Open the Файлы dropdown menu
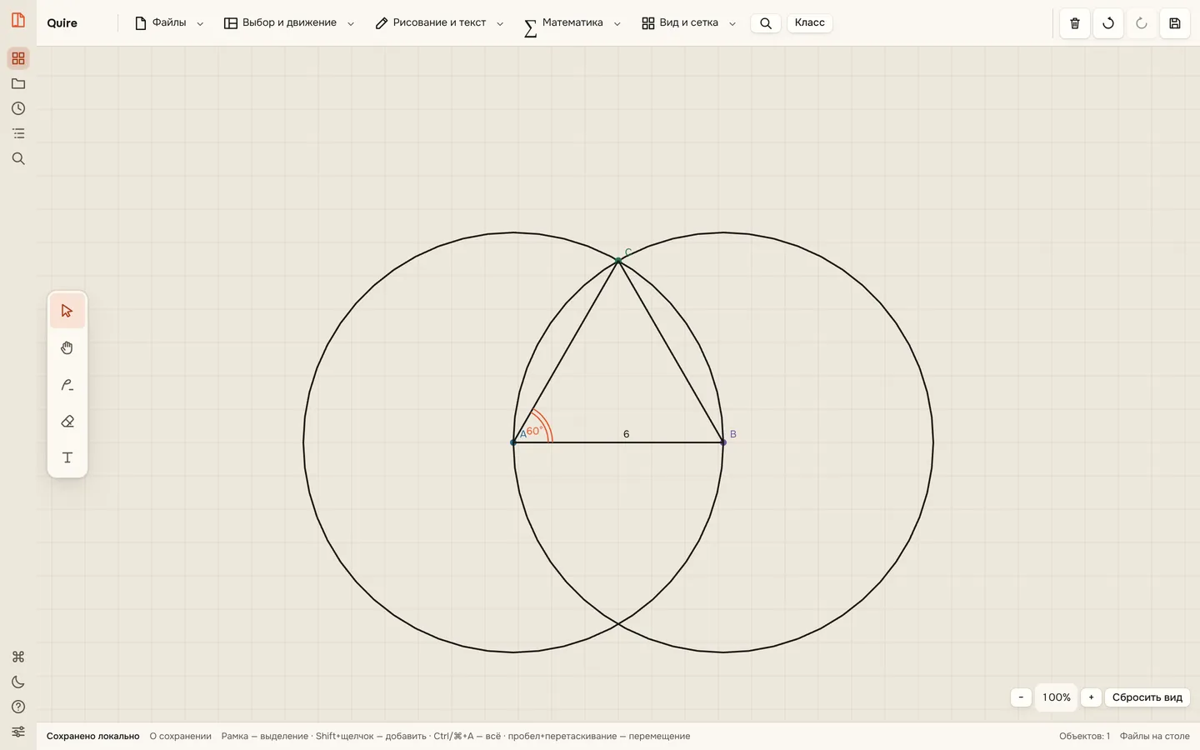The height and width of the screenshot is (750, 1200). 169,23
